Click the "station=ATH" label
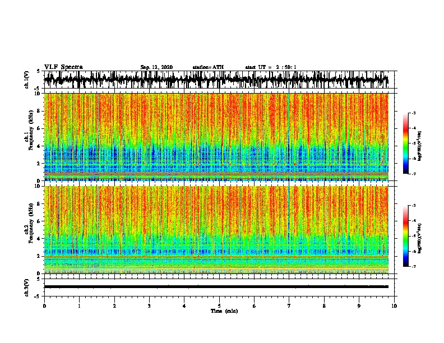 [208, 67]
